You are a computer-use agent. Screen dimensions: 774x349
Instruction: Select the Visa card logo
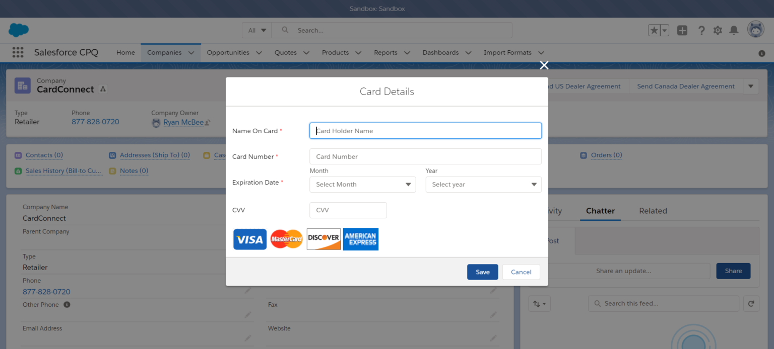click(249, 239)
